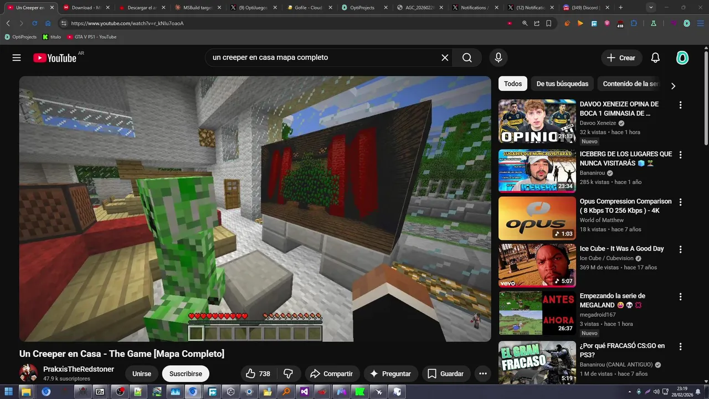Open the OptiProjects bookmark
Viewport: 709px width, 399px height.
click(20, 37)
